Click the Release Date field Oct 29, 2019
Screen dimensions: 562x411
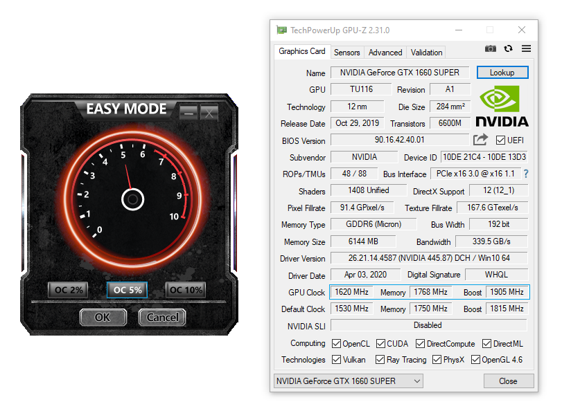[x=357, y=123]
